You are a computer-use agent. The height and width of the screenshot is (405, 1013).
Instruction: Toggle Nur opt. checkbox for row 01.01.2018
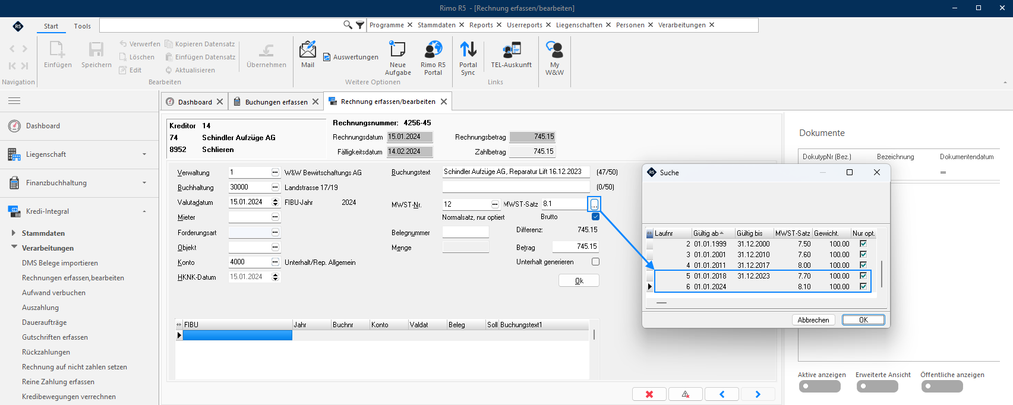(863, 276)
